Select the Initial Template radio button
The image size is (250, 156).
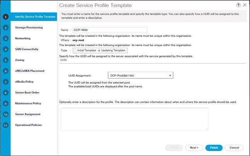click(x=75, y=50)
